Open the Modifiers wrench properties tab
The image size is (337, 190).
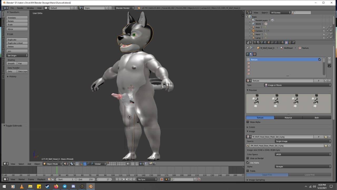pyautogui.click(x=276, y=42)
